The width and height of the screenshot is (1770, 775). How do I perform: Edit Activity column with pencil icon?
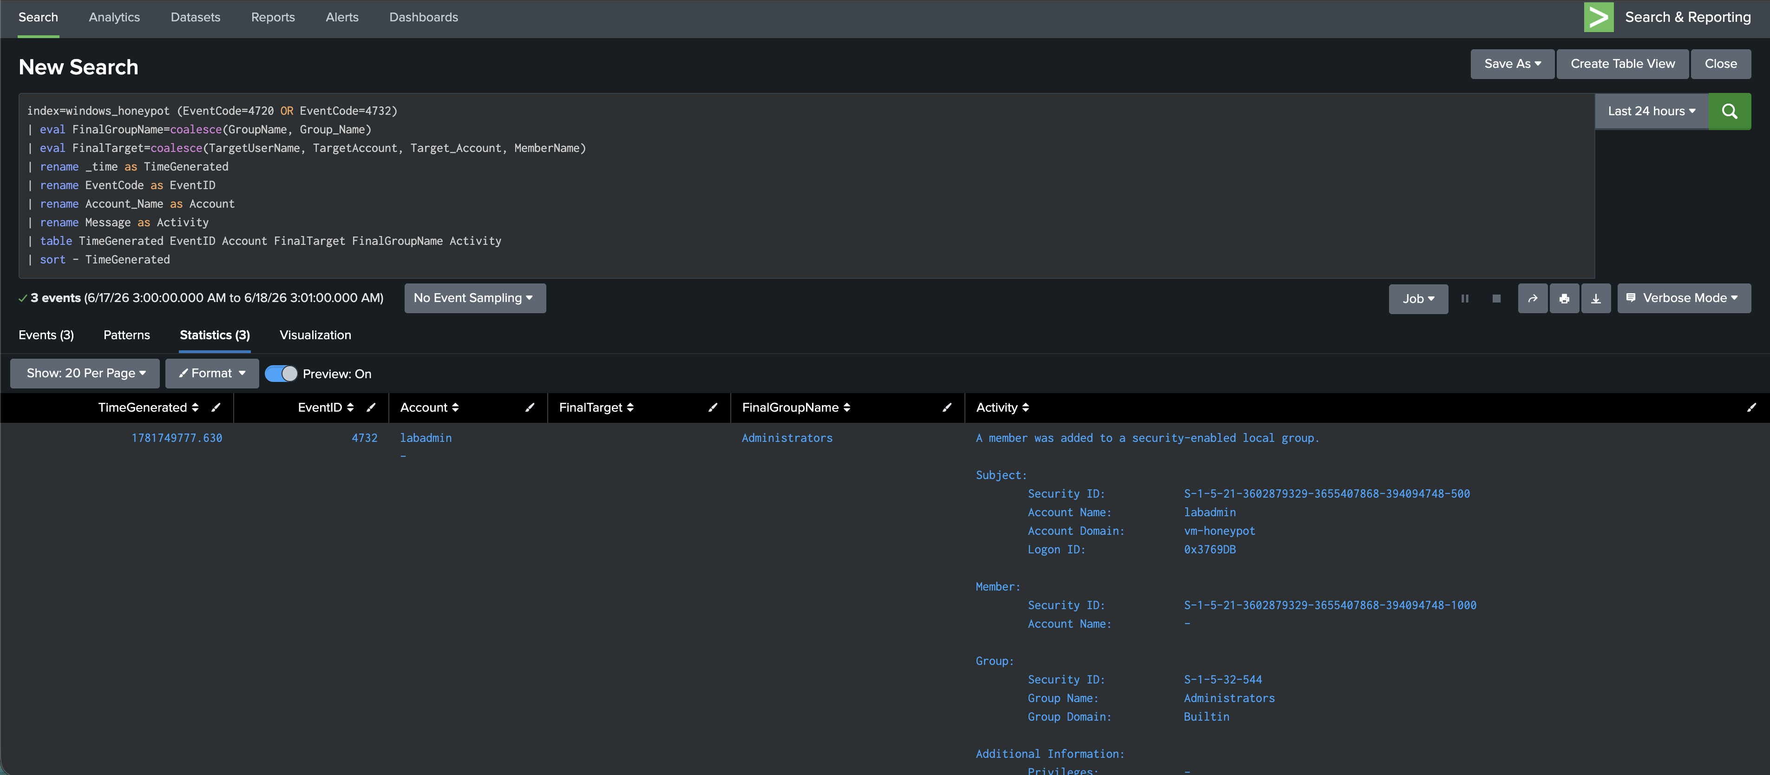pyautogui.click(x=1751, y=407)
